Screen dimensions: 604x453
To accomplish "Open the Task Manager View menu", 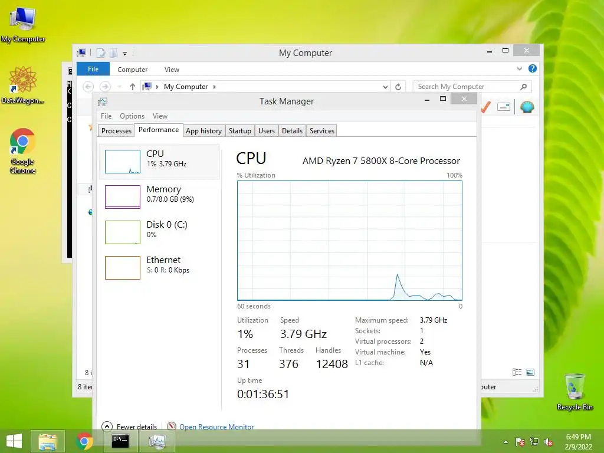I will click(160, 116).
